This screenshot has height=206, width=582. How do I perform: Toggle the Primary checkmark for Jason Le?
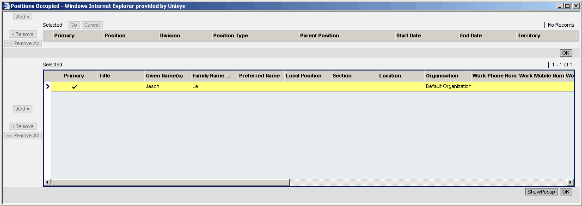(x=74, y=87)
